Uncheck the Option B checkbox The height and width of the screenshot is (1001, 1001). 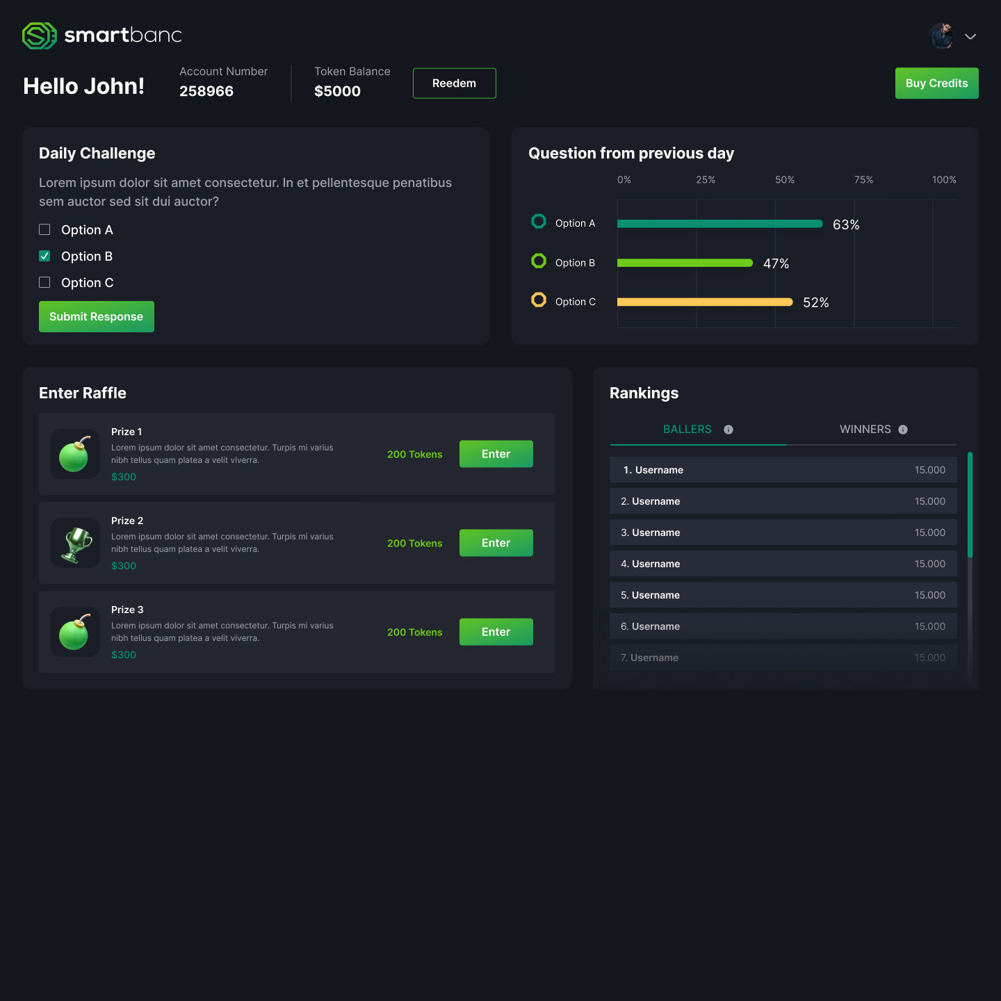(44, 256)
